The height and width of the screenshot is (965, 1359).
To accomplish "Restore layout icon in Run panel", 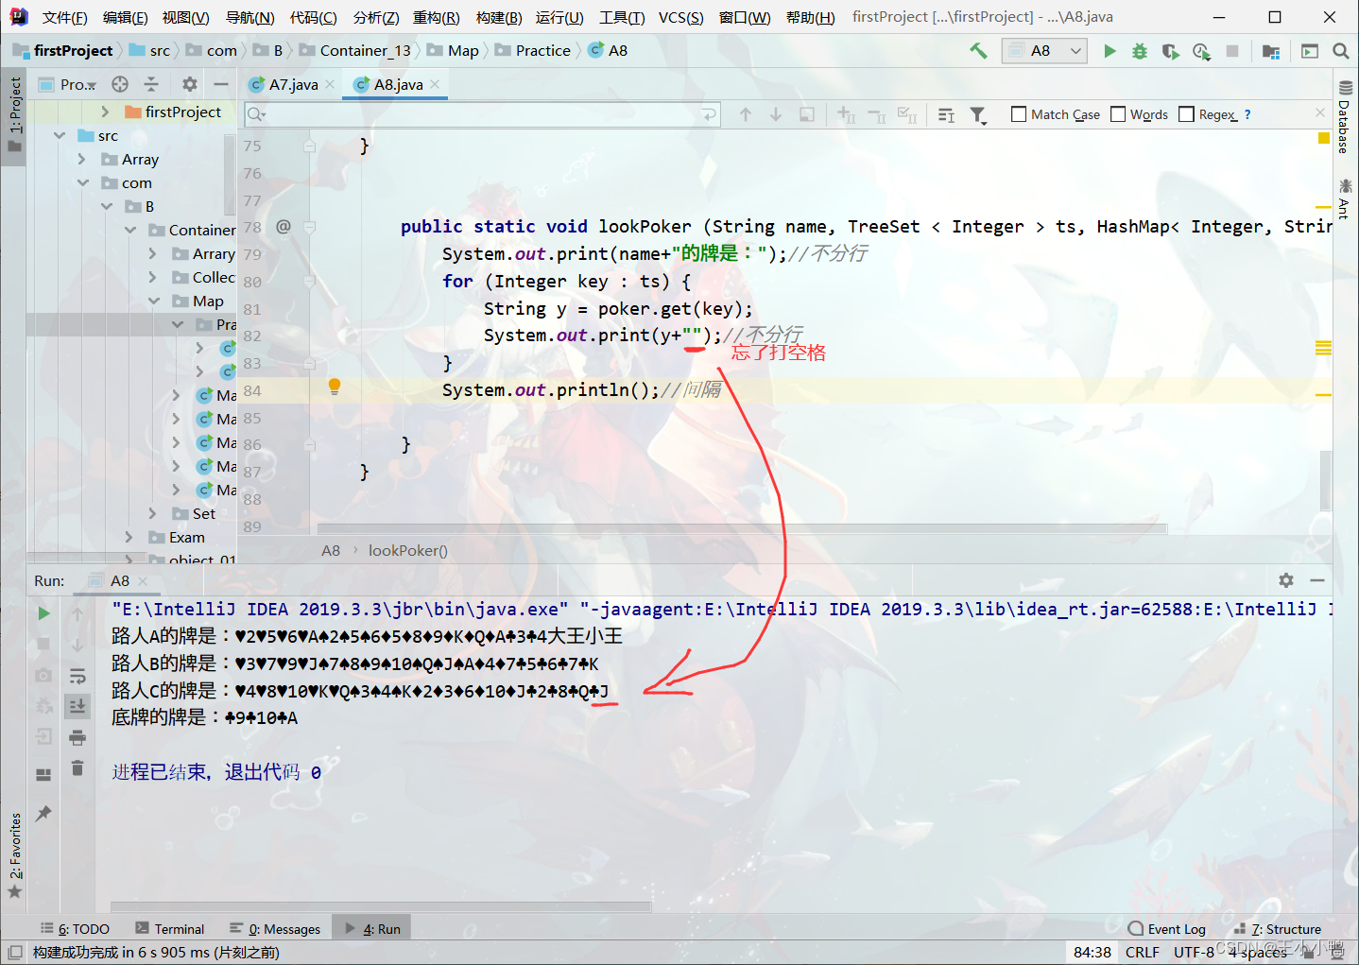I will point(43,774).
